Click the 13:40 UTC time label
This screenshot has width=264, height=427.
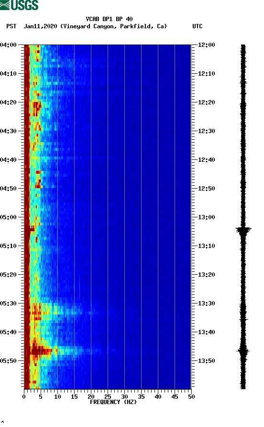pyautogui.click(x=206, y=332)
